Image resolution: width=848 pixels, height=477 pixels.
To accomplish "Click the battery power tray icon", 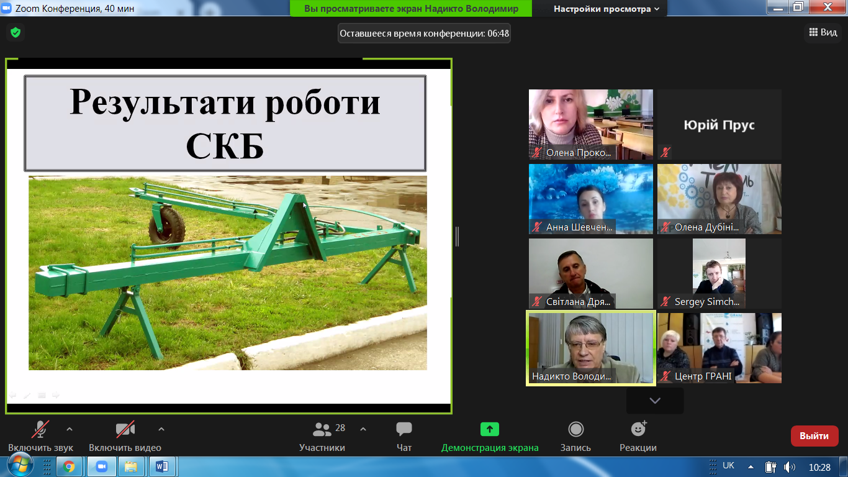I will pos(771,466).
